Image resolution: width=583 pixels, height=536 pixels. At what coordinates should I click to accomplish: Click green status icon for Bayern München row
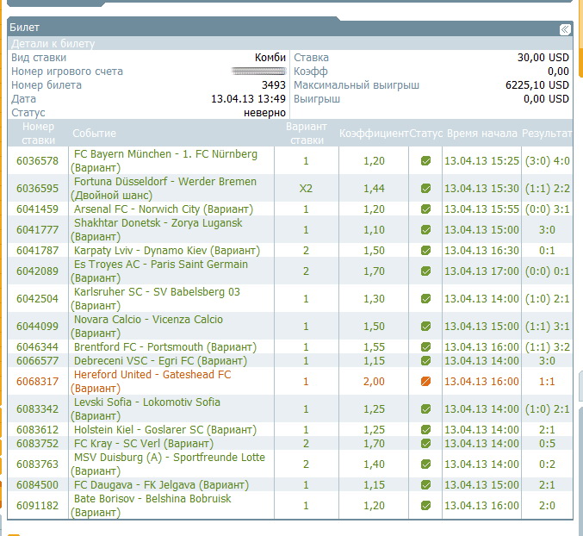(x=425, y=160)
